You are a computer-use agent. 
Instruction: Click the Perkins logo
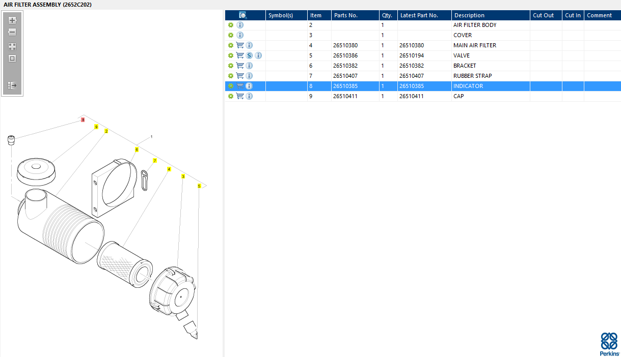click(x=609, y=344)
